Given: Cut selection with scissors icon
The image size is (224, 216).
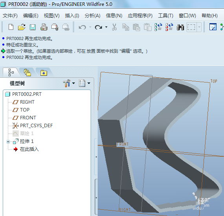Looking at the screenshot, I should click(x=114, y=27).
